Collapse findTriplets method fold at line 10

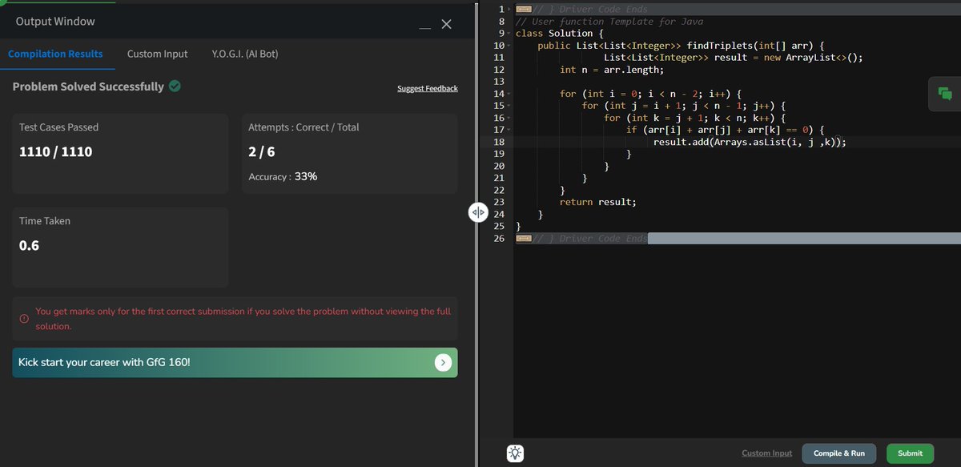[509, 45]
